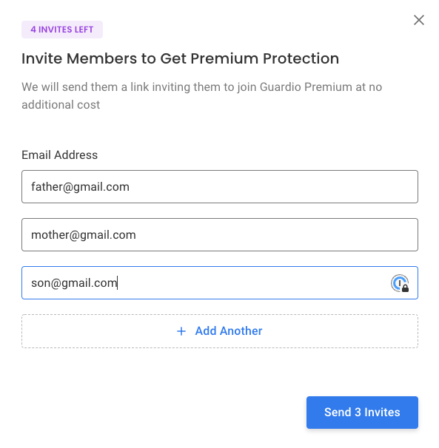Click the 'Premium' word in the heading
This screenshot has width=439, height=448.
(224, 58)
